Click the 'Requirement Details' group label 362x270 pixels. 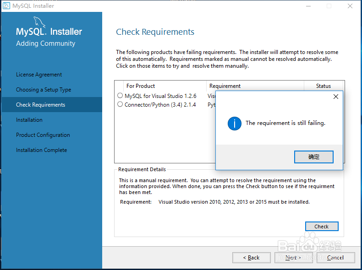(142, 169)
